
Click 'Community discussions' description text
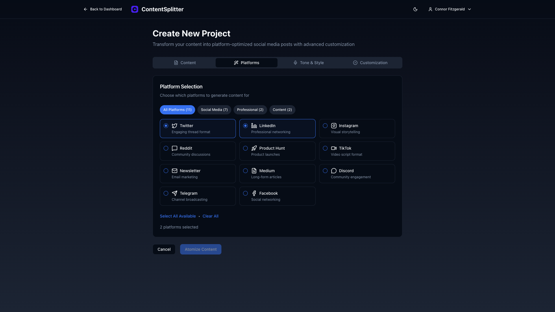191,155
